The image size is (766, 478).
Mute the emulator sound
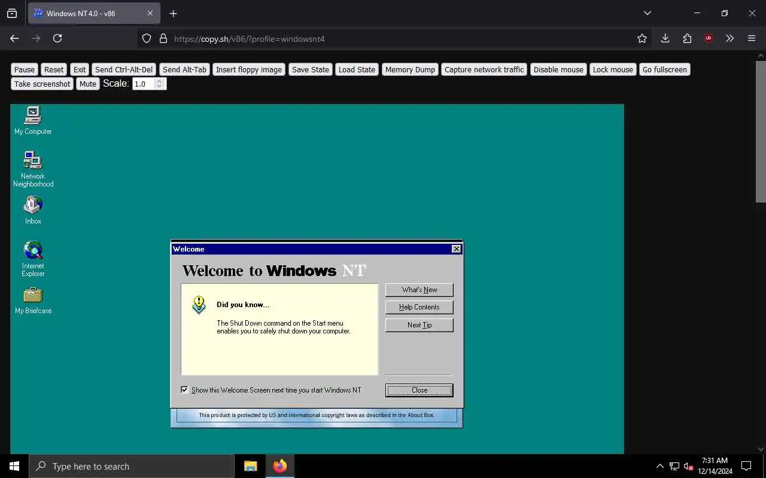(88, 84)
